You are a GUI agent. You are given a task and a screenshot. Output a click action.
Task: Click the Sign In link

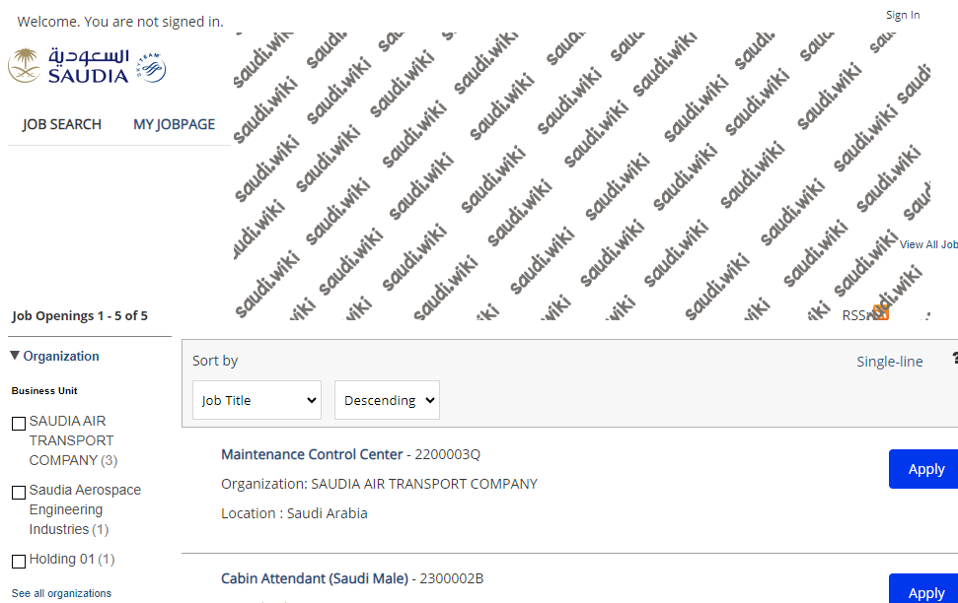(903, 15)
